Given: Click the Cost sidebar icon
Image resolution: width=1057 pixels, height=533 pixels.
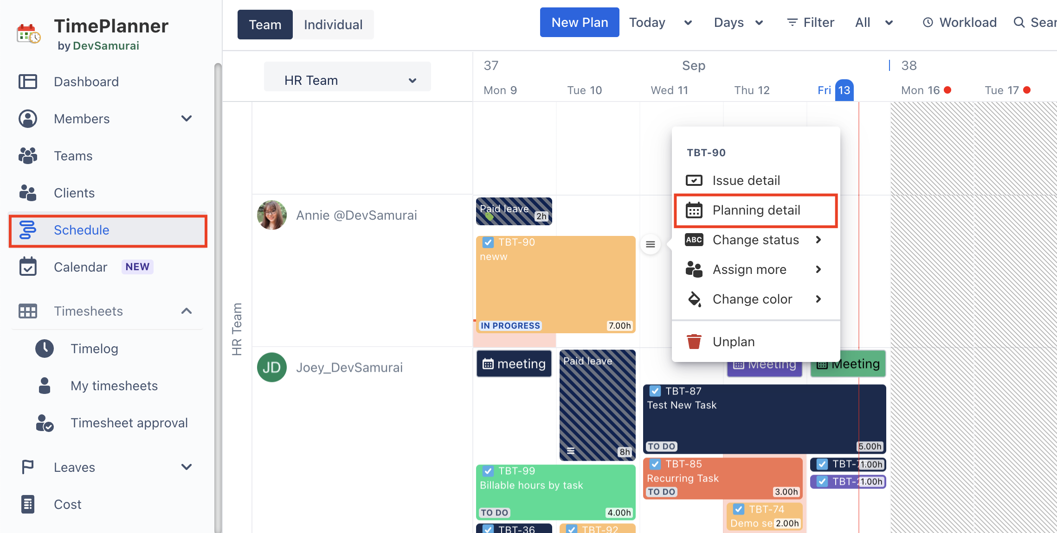Looking at the screenshot, I should click(28, 504).
